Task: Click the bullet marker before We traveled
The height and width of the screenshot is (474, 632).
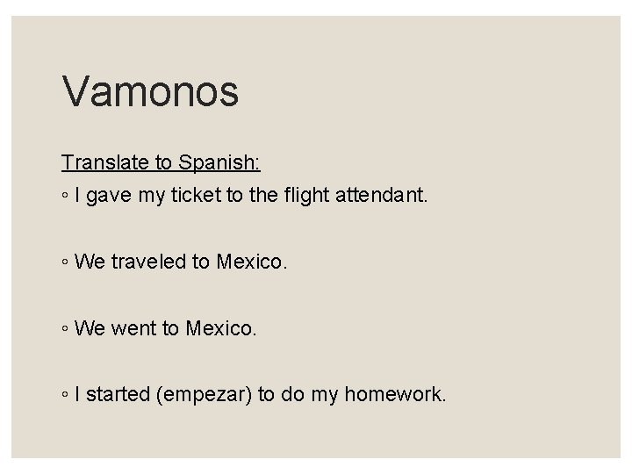Action: [x=66, y=262]
